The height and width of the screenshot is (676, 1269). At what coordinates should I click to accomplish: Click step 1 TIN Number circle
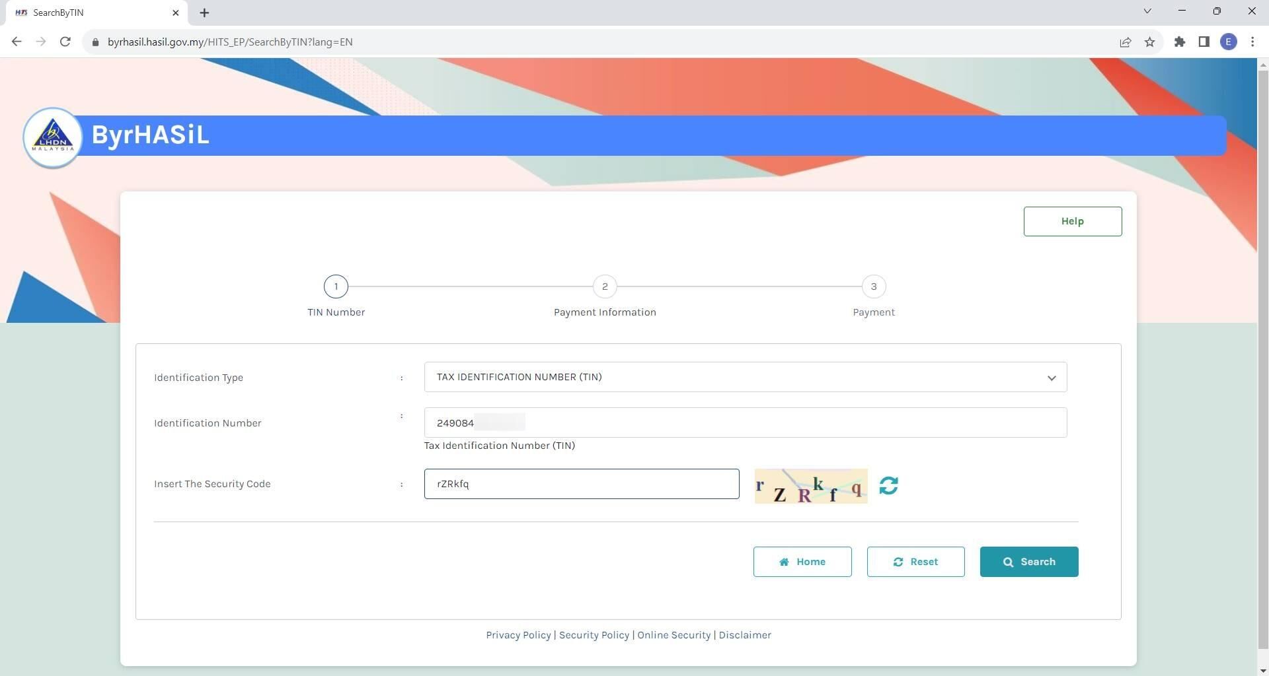(x=336, y=287)
